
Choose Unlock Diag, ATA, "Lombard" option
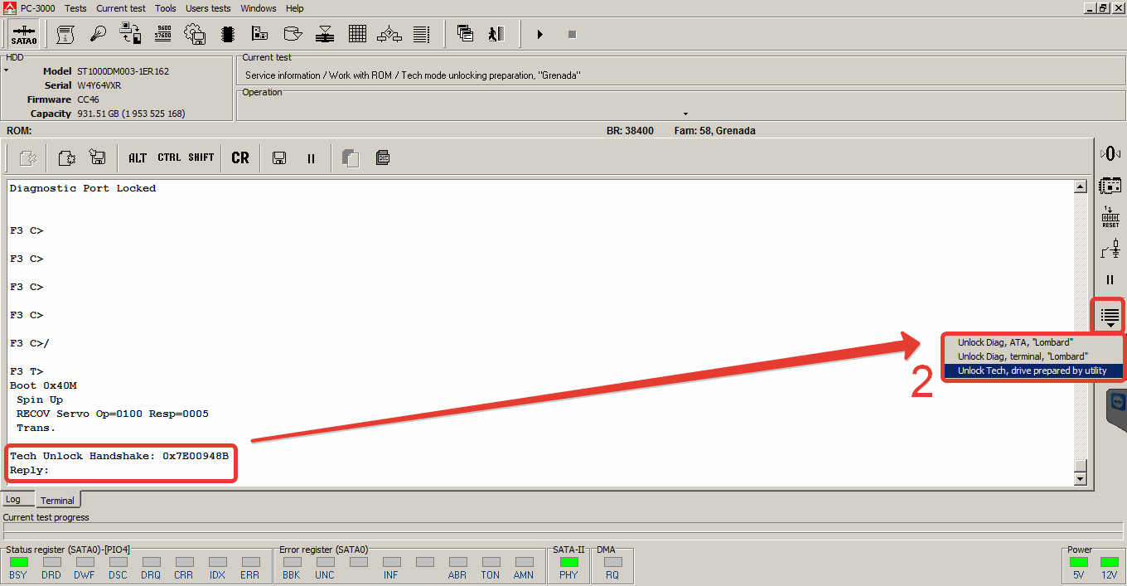point(1015,342)
